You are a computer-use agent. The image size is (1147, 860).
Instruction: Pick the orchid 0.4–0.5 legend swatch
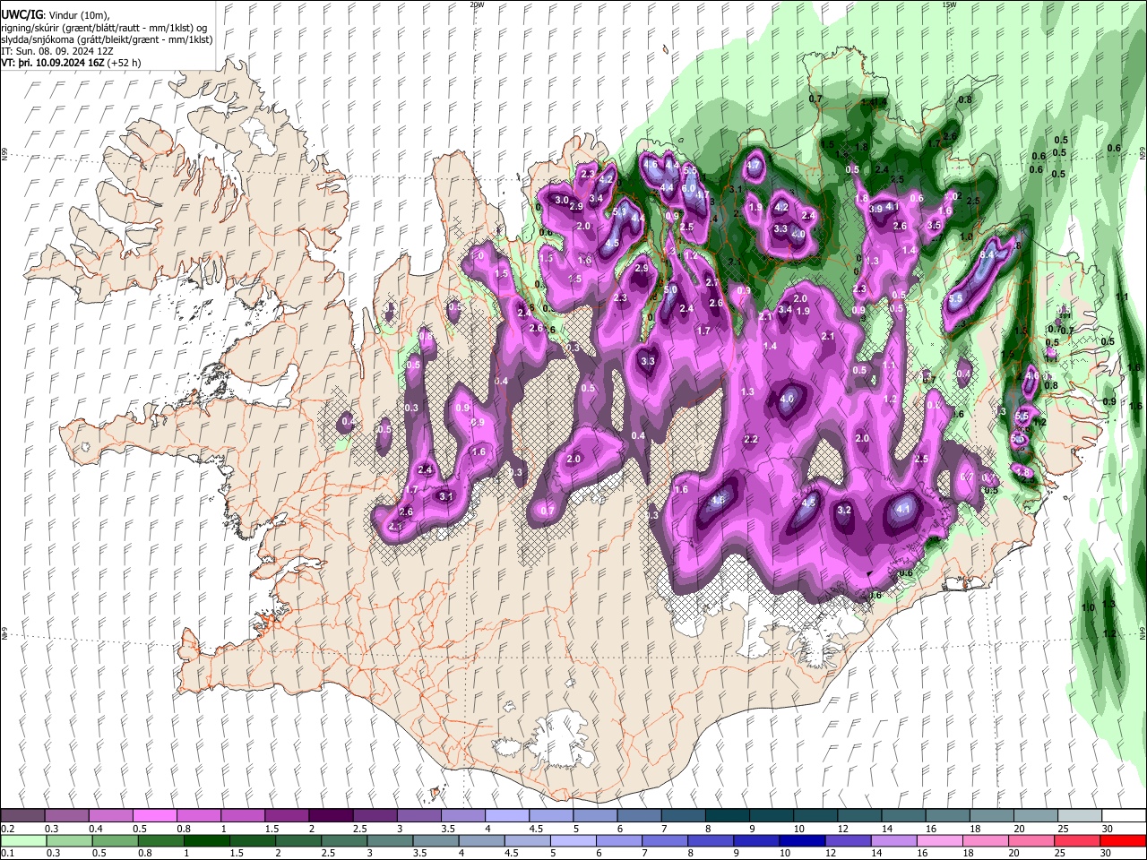tap(110, 816)
